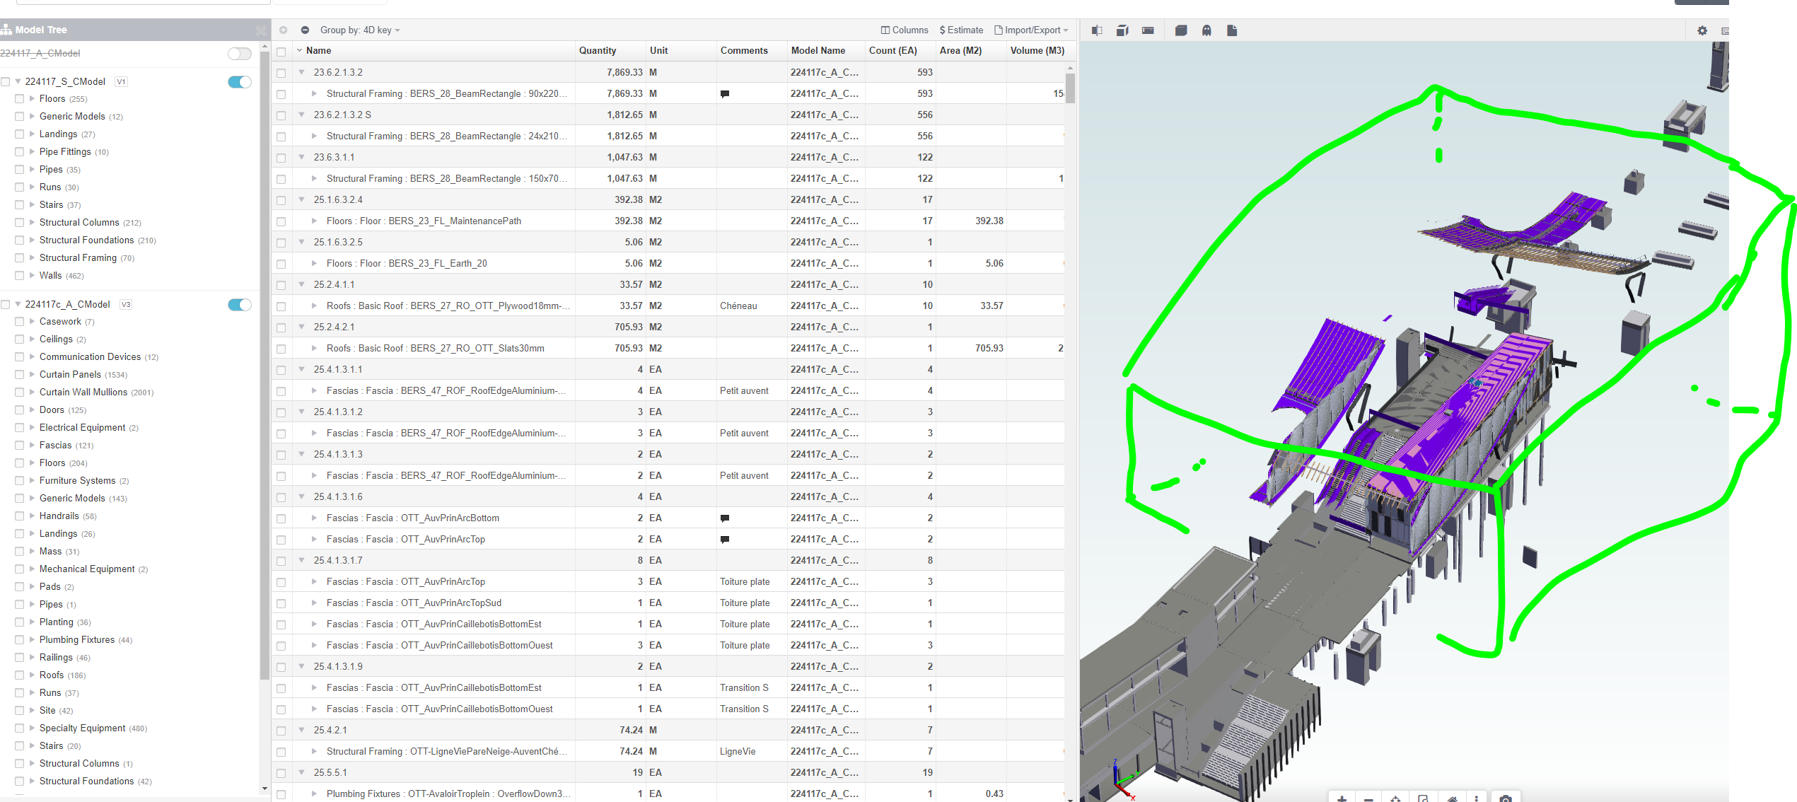Select the section/split view tool
The width and height of the screenshot is (1797, 802).
[x=1097, y=30]
